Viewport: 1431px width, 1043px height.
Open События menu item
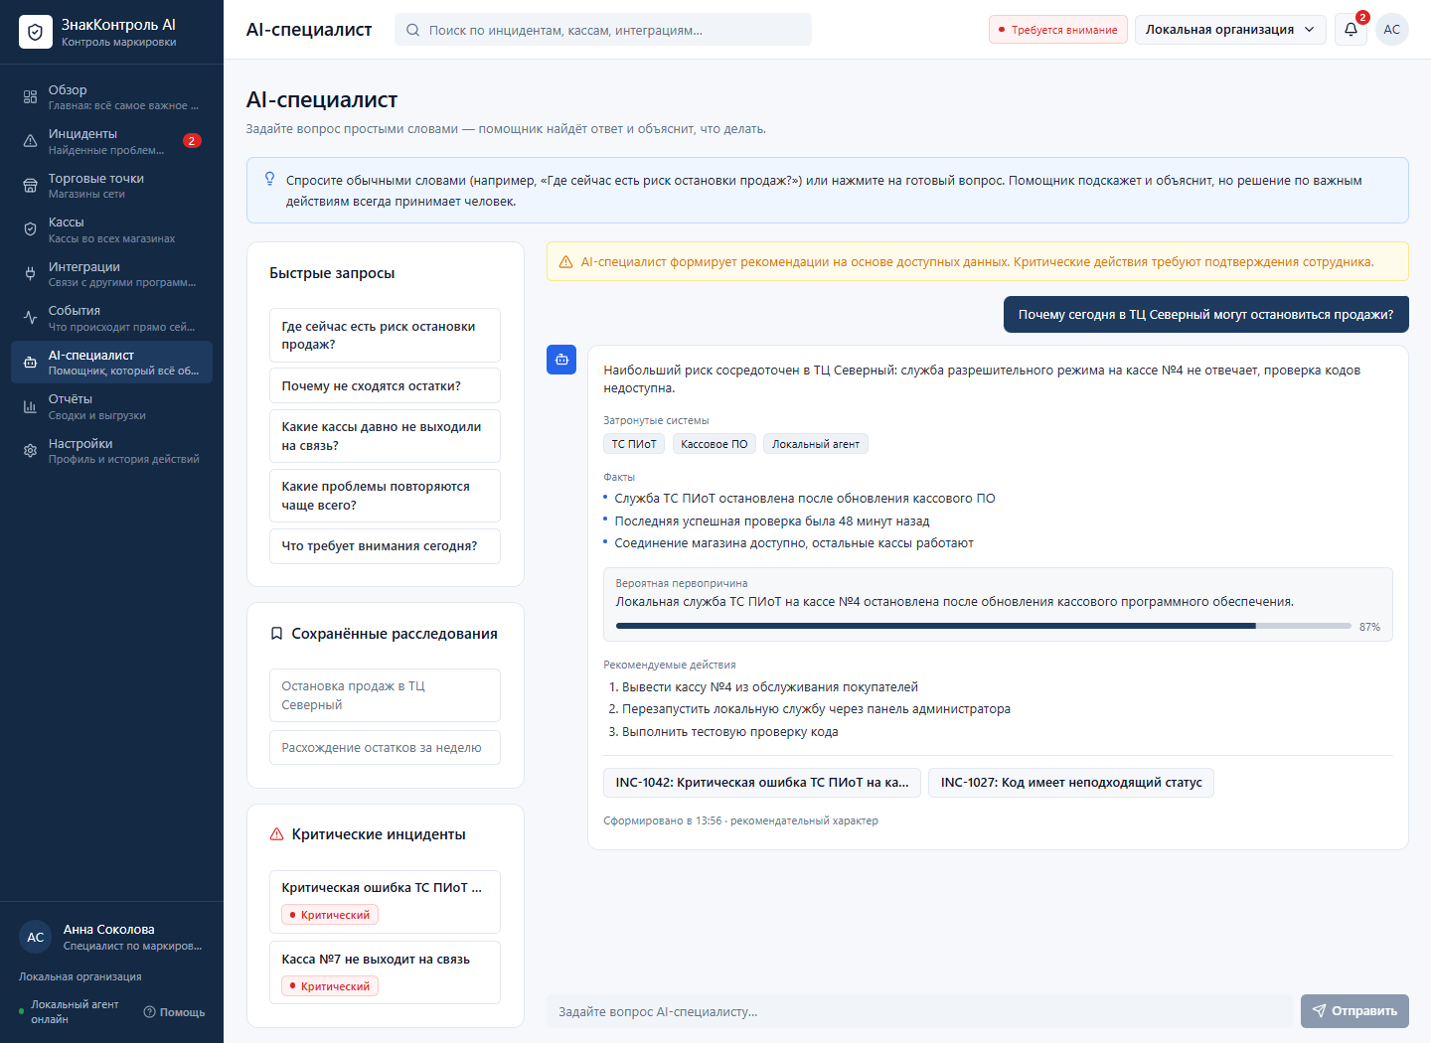111,318
